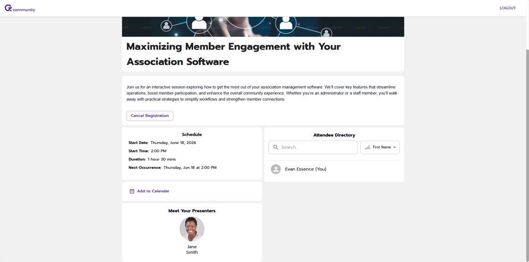Open Jane Smith's presenter photo
The height and width of the screenshot is (262, 529).
pos(192,229)
